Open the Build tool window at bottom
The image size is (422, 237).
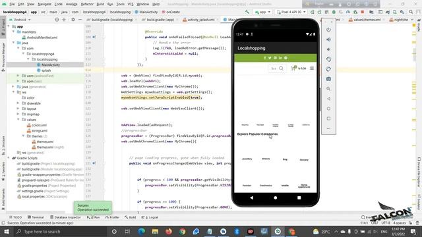tap(131, 217)
